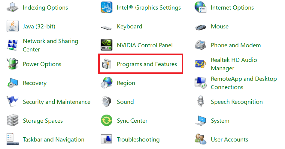
Task: Click the Indexing Options icon
Action: click(x=12, y=7)
